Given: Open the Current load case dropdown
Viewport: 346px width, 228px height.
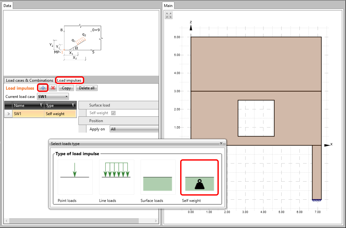Looking at the screenshot, I should coord(53,96).
